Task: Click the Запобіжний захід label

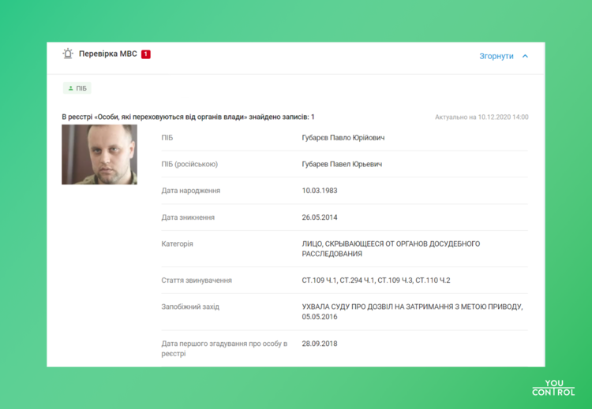Action: click(x=190, y=307)
